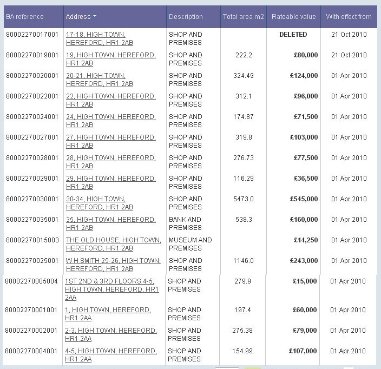Select BA reference 80002270002001
Image resolution: width=381 pixels, height=369 pixels.
coord(31,331)
